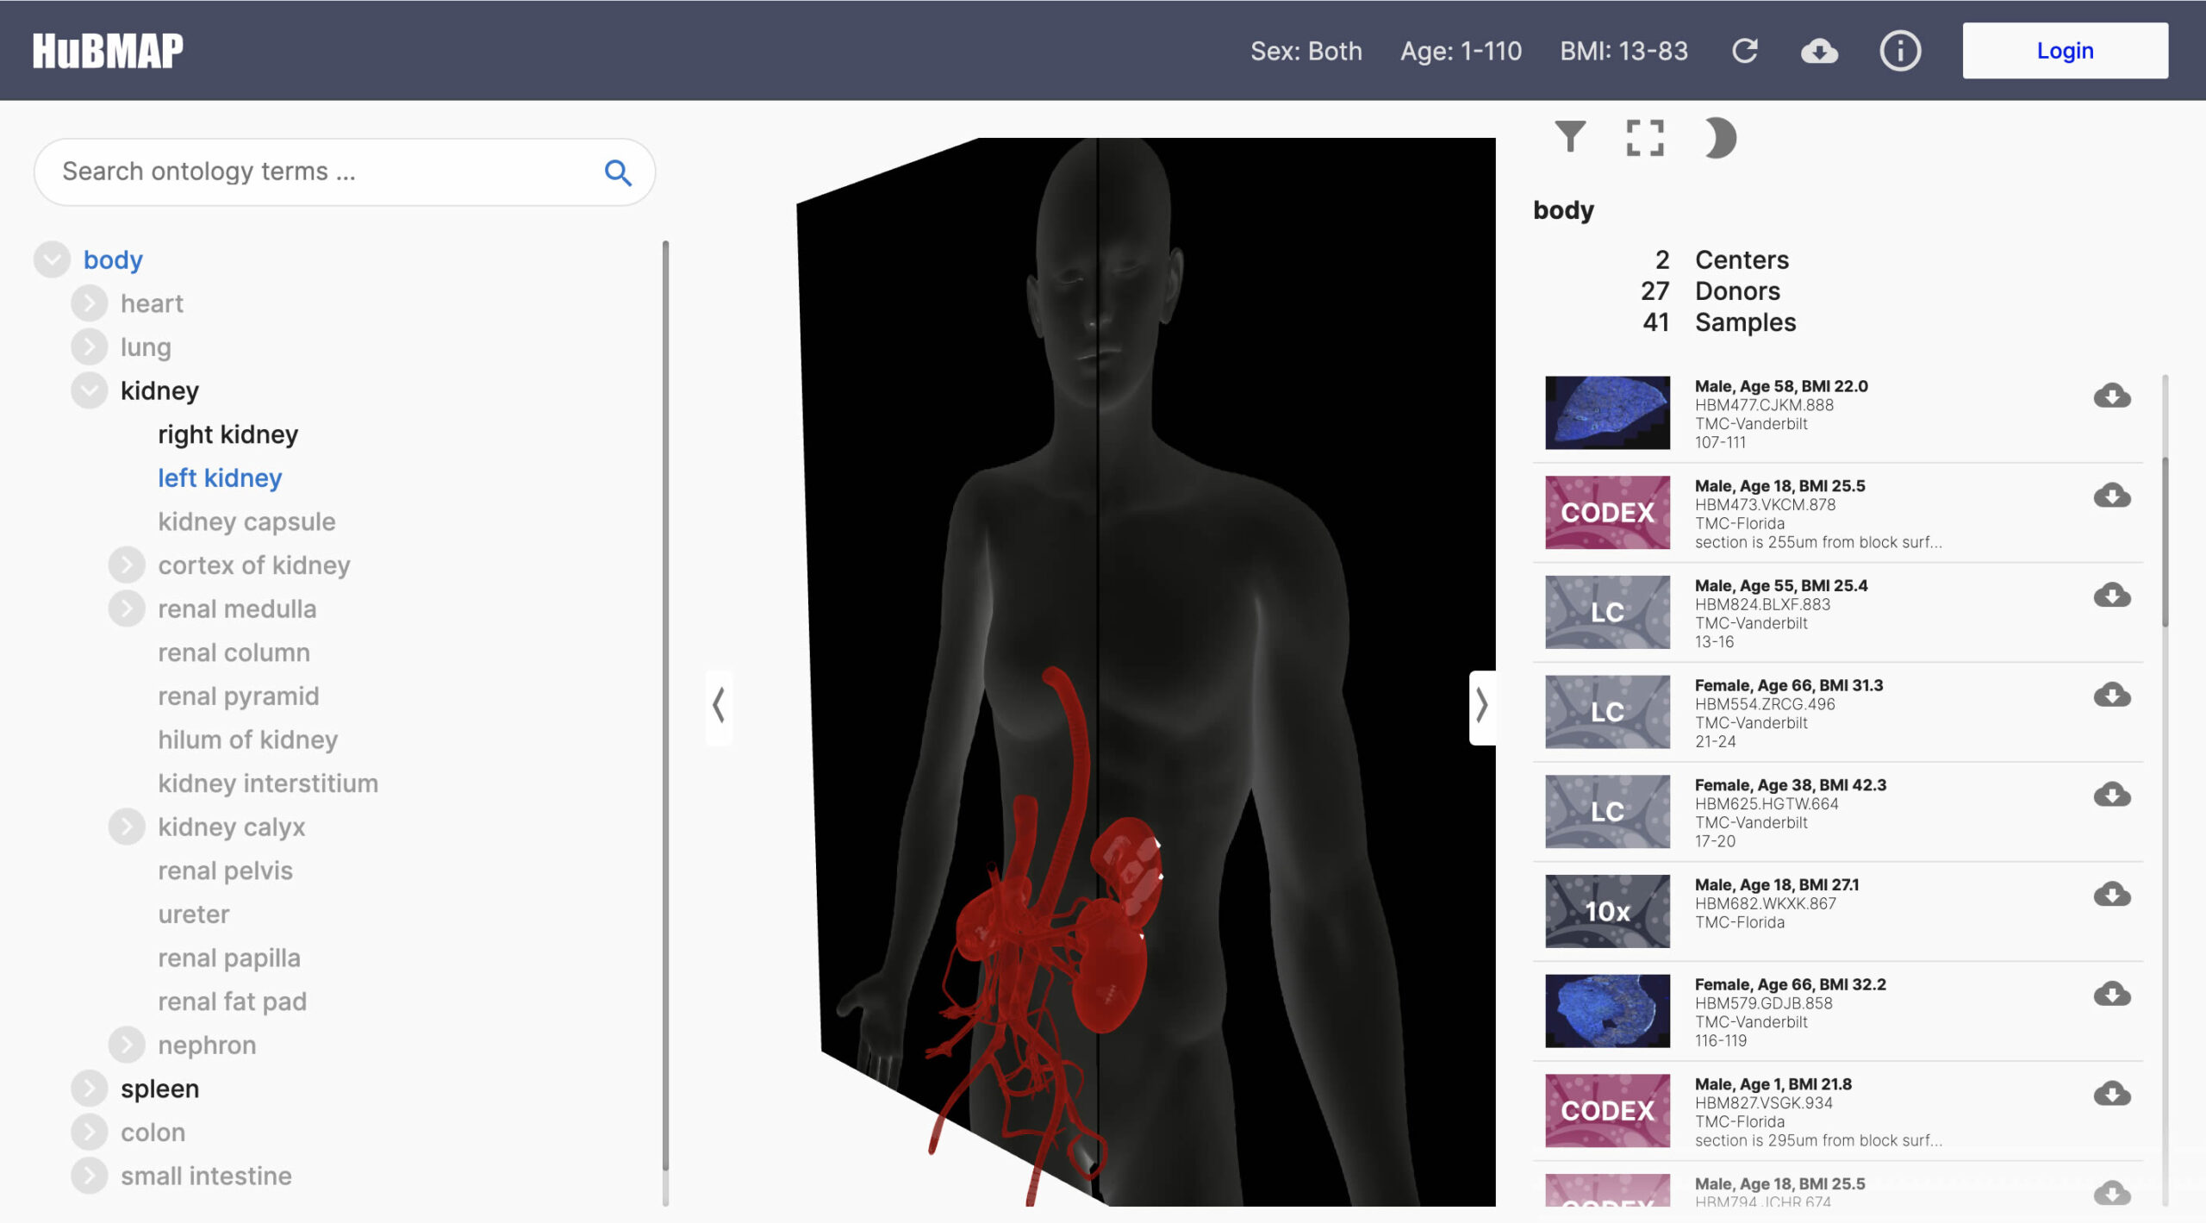Download the HBM682.WKXK.867 sample

[x=2111, y=894]
